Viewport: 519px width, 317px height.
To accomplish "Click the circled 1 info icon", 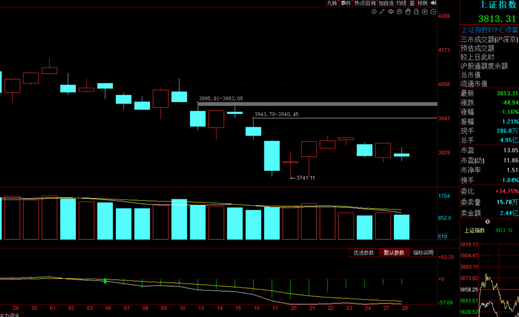I will (487, 222).
